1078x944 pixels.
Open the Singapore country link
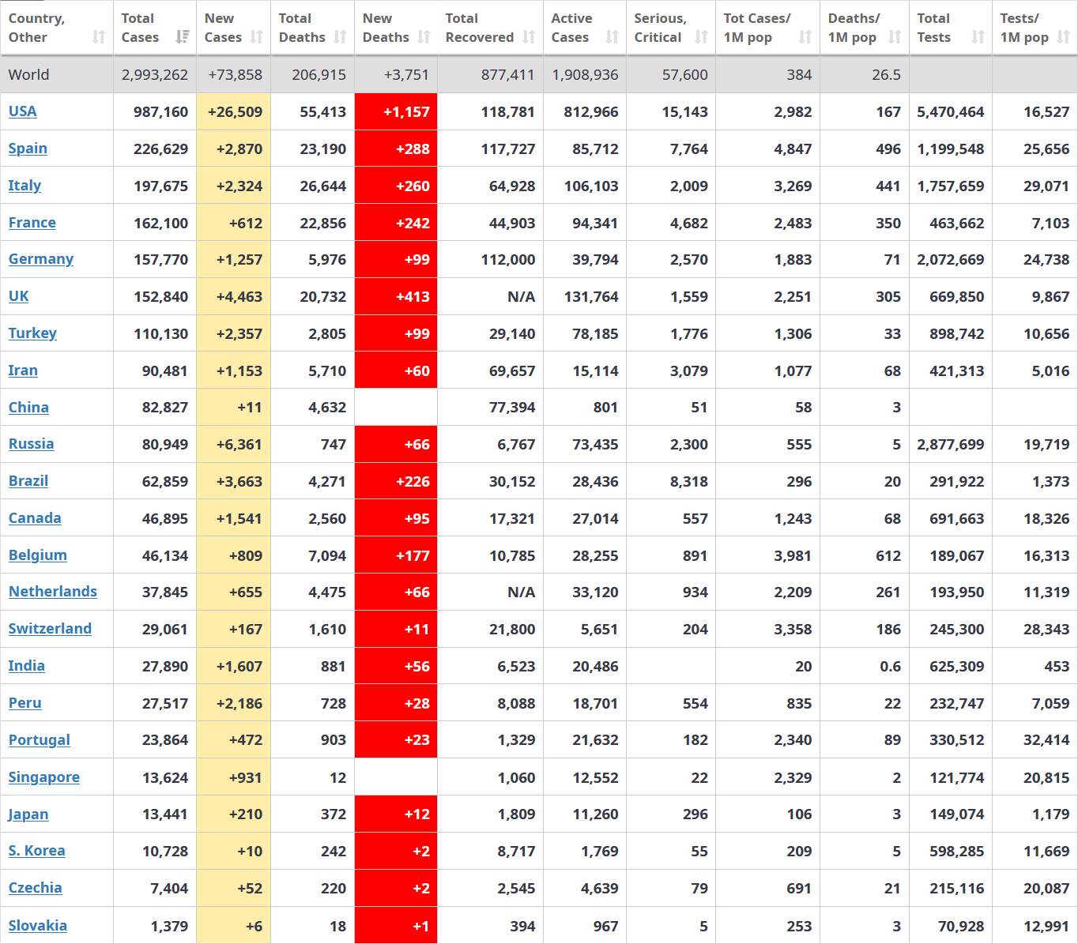44,777
